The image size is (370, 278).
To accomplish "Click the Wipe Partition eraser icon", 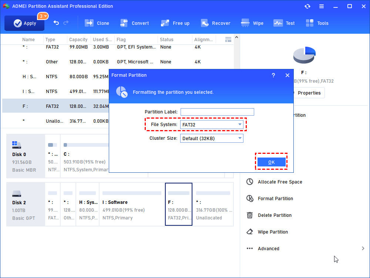I will pos(250,232).
